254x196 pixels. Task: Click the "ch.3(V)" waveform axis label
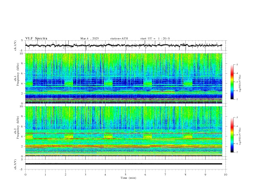coord(15,164)
